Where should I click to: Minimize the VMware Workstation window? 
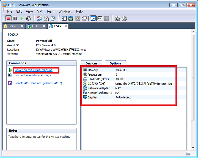click(x=174, y=5)
